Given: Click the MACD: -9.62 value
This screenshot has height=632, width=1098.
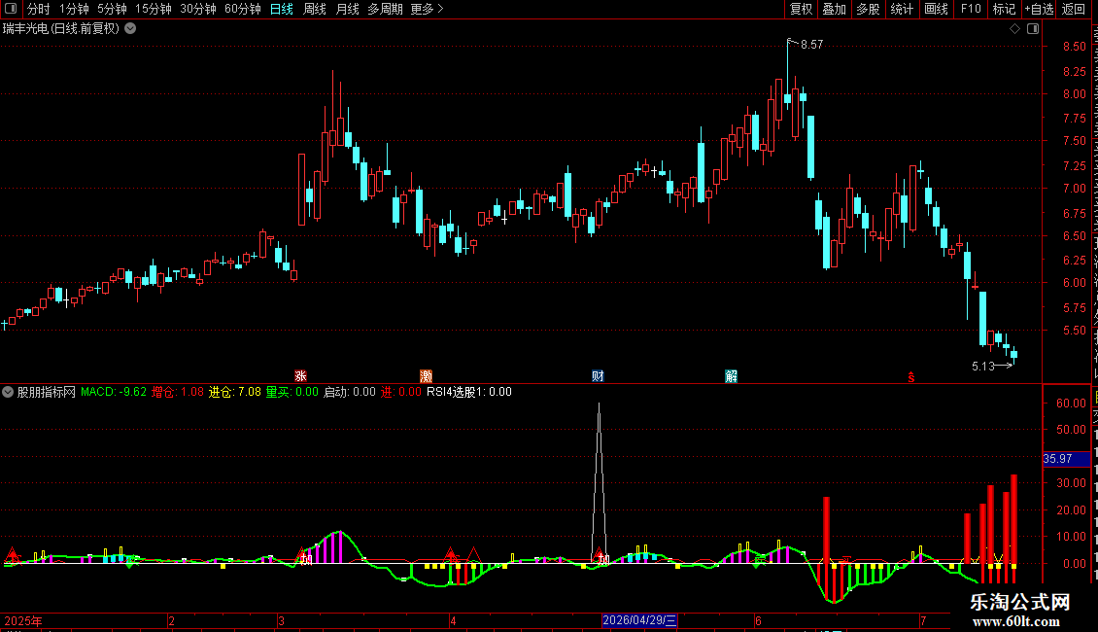Looking at the screenshot, I should tap(114, 393).
